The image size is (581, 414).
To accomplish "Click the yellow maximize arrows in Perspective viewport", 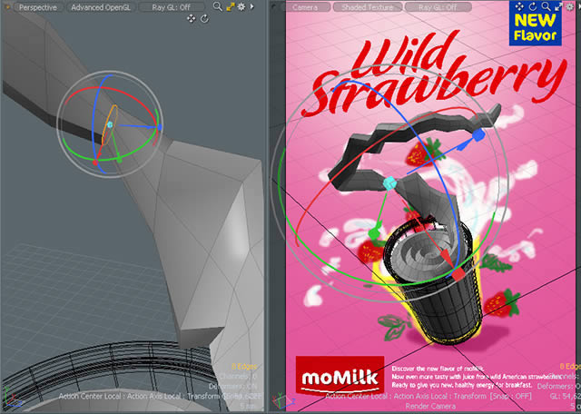I will [x=230, y=6].
